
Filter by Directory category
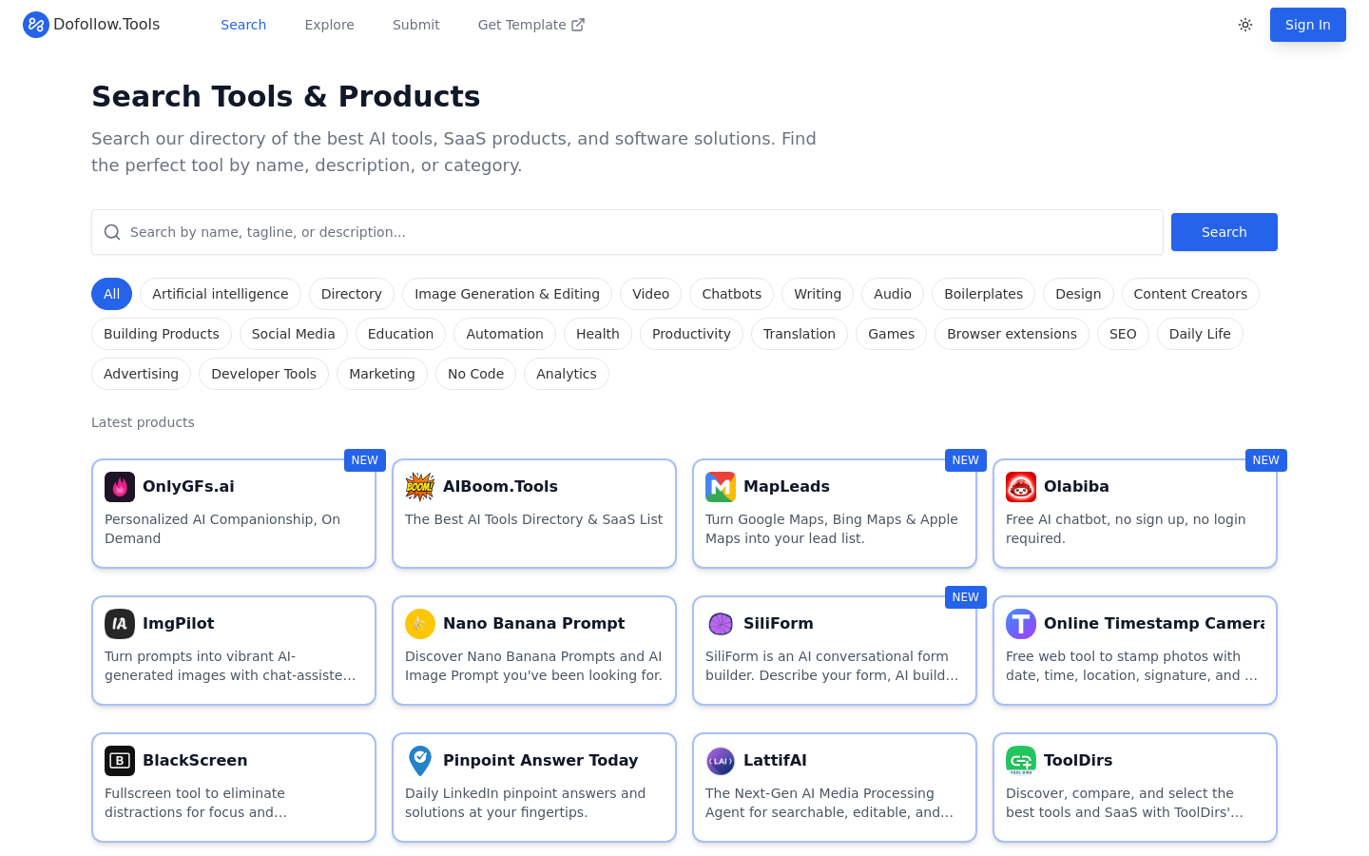(352, 294)
